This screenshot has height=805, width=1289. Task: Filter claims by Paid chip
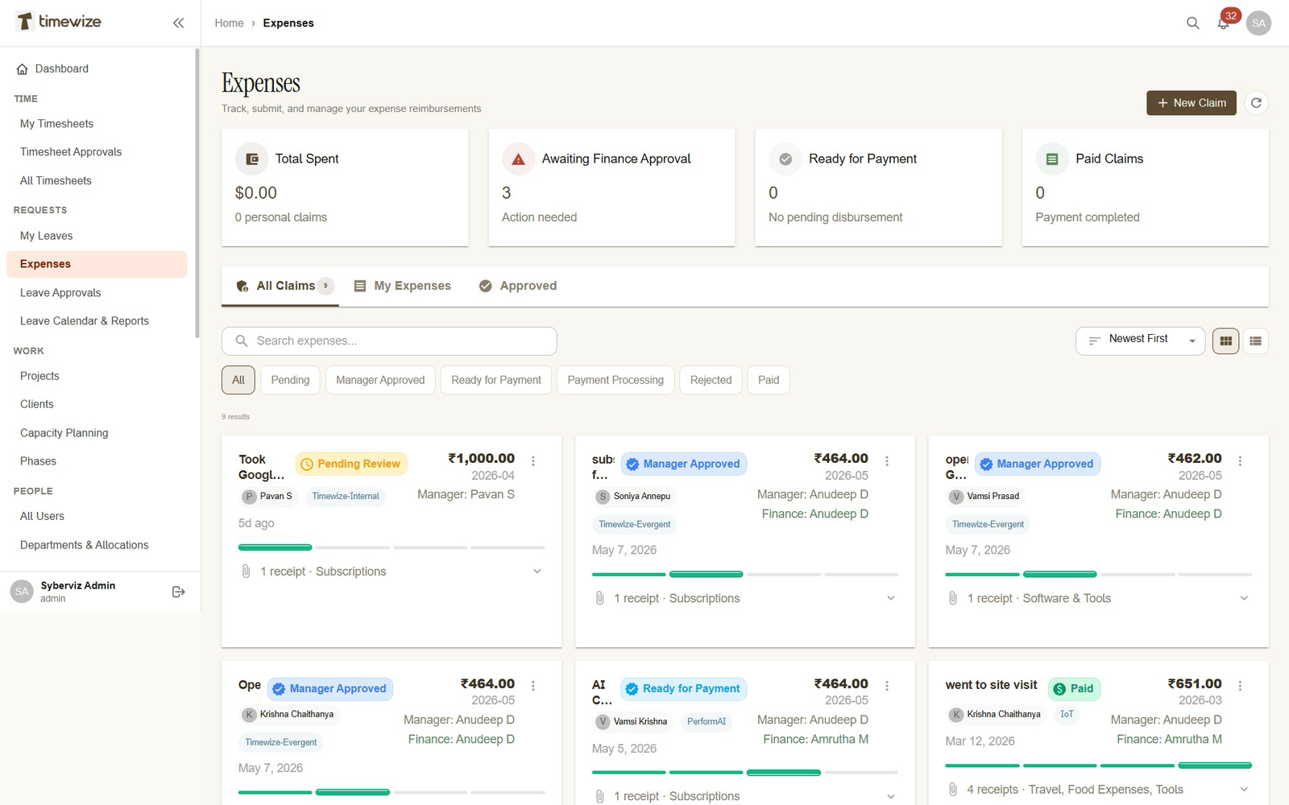(x=769, y=380)
